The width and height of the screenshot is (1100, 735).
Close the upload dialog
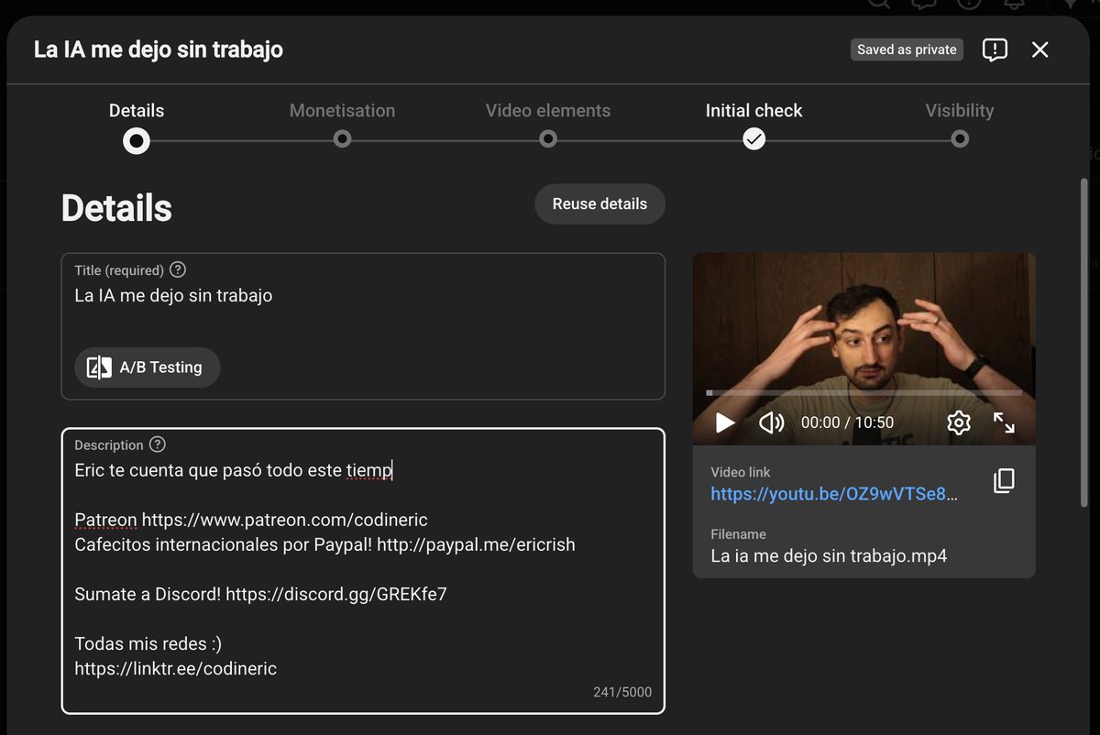click(1039, 49)
